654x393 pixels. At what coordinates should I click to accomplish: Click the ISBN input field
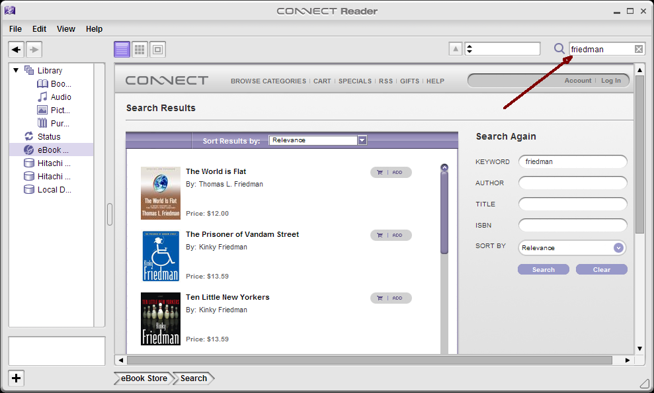[573, 226]
